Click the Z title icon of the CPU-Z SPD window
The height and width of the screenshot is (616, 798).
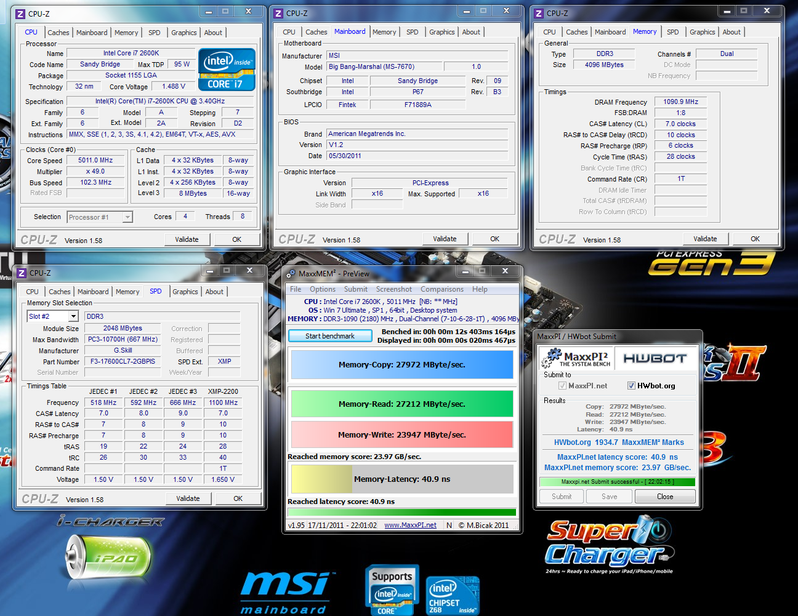22,273
